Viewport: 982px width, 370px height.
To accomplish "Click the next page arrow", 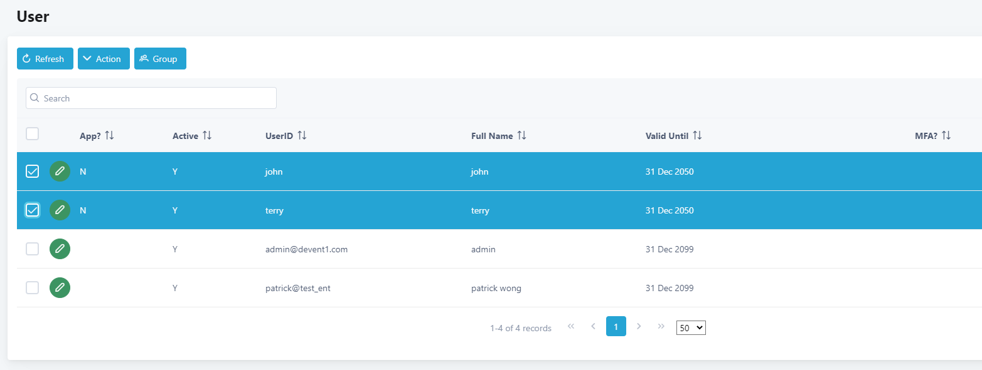I will [x=639, y=327].
